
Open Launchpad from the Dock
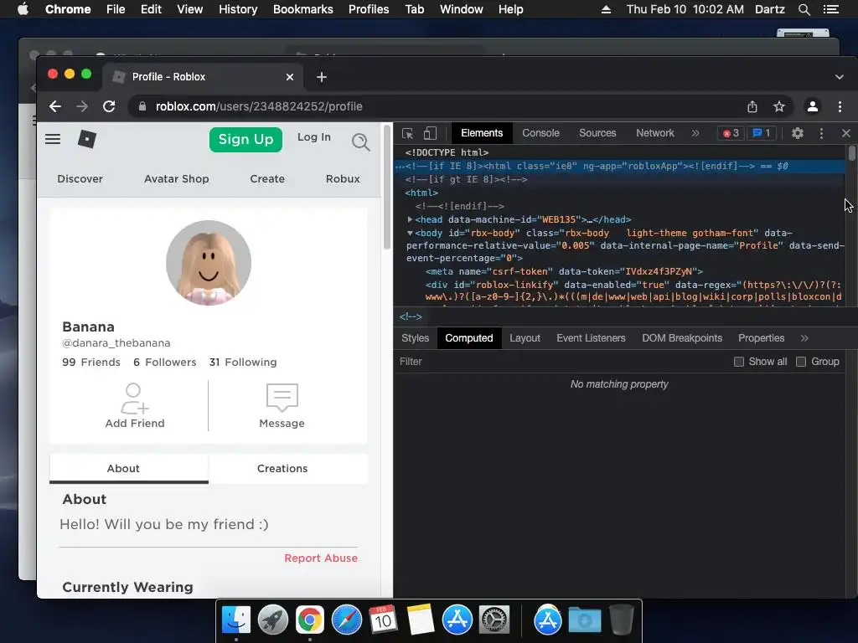point(273,620)
